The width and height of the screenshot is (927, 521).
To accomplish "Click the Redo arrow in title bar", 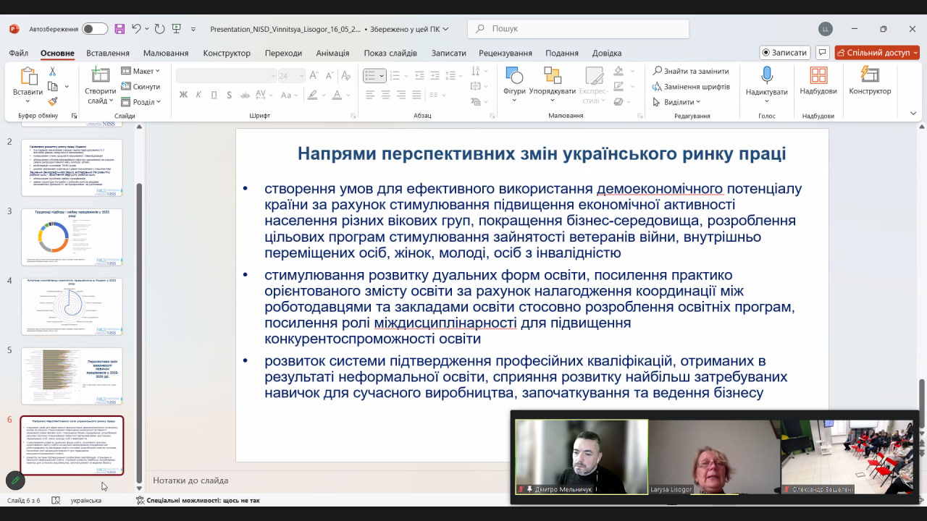I will point(159,29).
